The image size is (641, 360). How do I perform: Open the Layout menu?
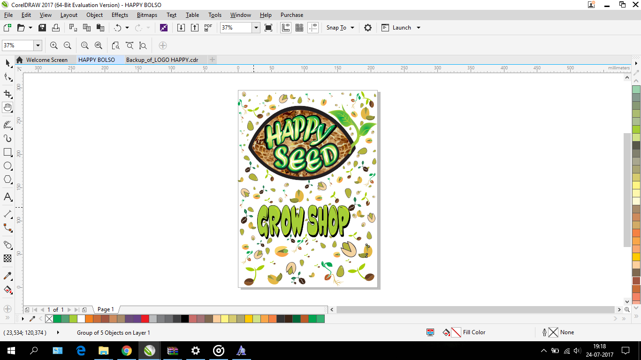(69, 15)
